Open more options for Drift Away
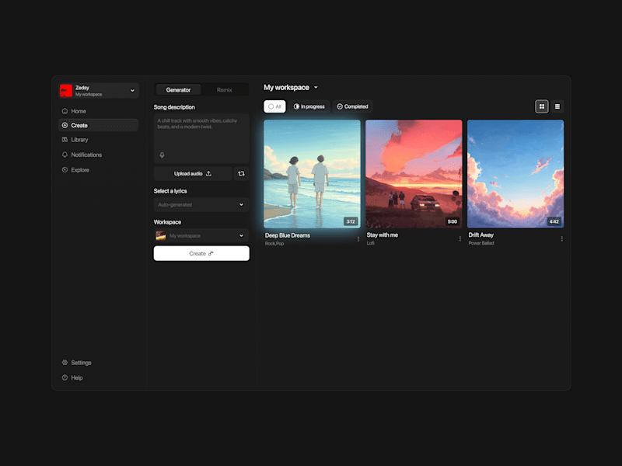622x466 pixels. [561, 239]
